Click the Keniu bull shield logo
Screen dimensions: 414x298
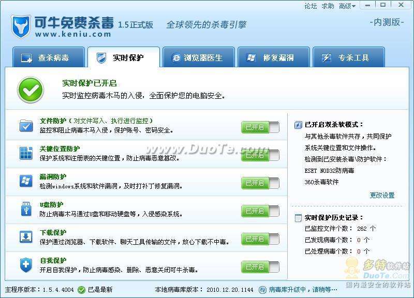coord(21,27)
